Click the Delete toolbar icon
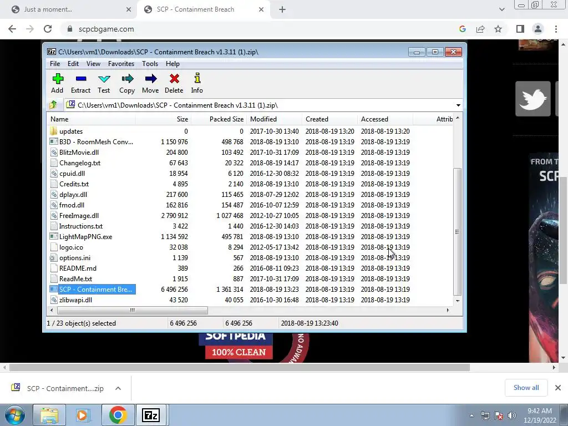Screen dimensions: 568x426 (x=174, y=79)
